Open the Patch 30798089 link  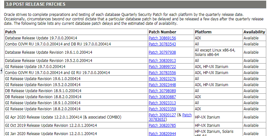click(162, 91)
